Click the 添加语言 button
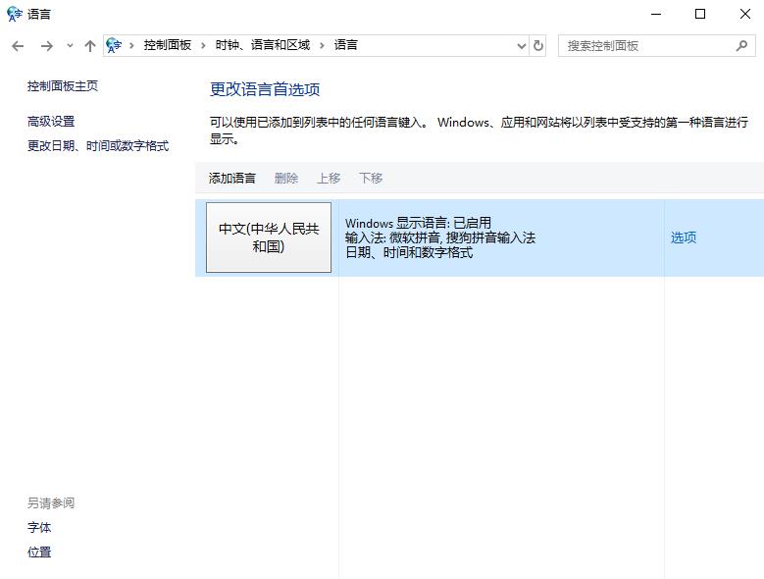This screenshot has height=579, width=764. [x=231, y=178]
